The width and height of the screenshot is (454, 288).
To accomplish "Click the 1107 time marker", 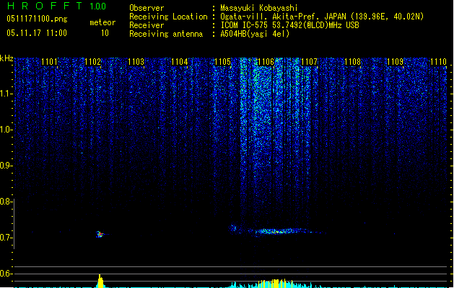I will [x=309, y=62].
